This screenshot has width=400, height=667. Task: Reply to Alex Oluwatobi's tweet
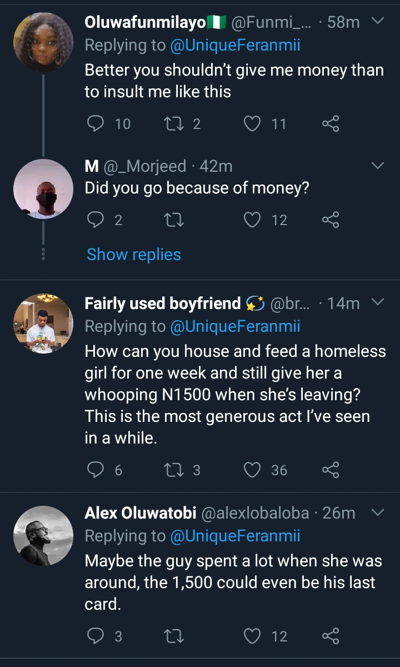pos(97,636)
